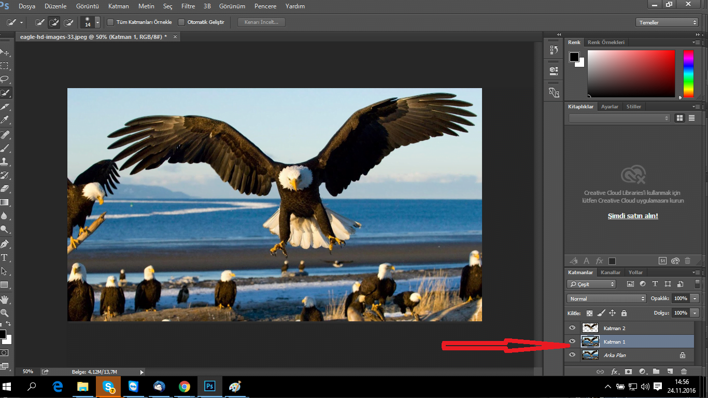Switch to the Kanallar tab

611,272
